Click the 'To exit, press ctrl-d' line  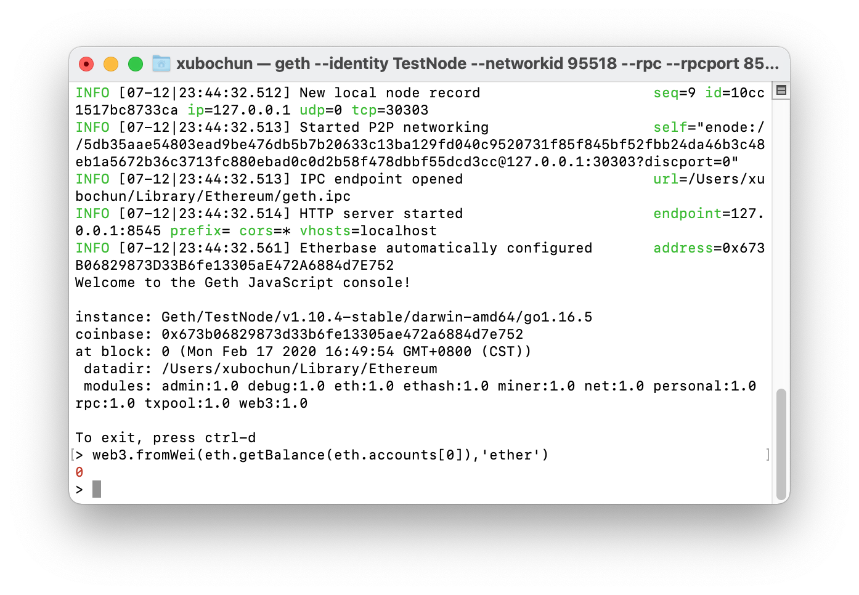[165, 438]
